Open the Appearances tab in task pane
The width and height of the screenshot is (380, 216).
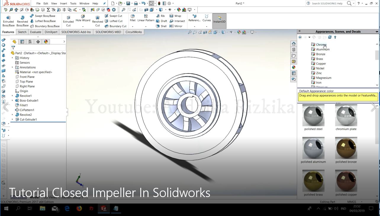294,67
